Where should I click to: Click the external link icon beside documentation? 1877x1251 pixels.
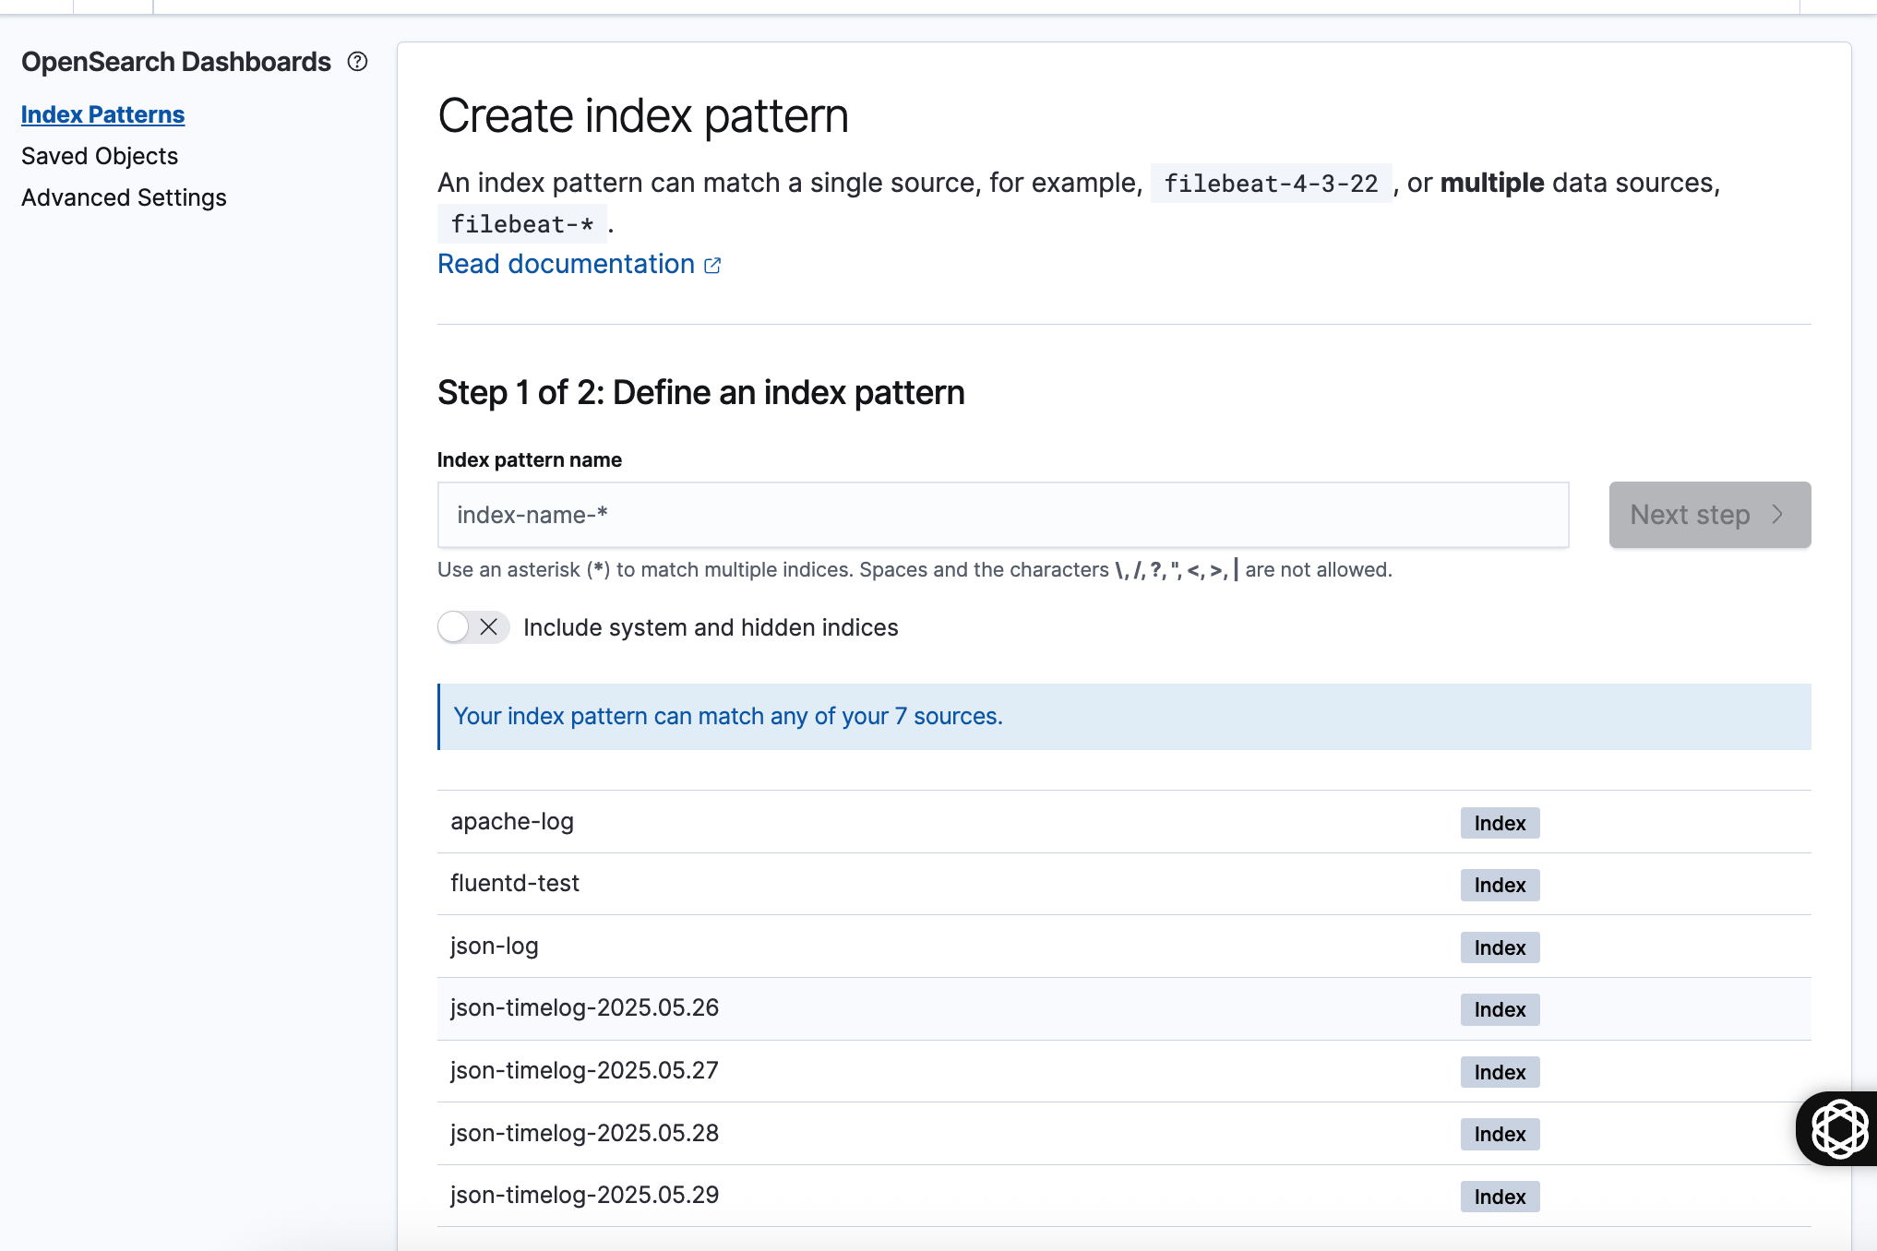(x=712, y=266)
